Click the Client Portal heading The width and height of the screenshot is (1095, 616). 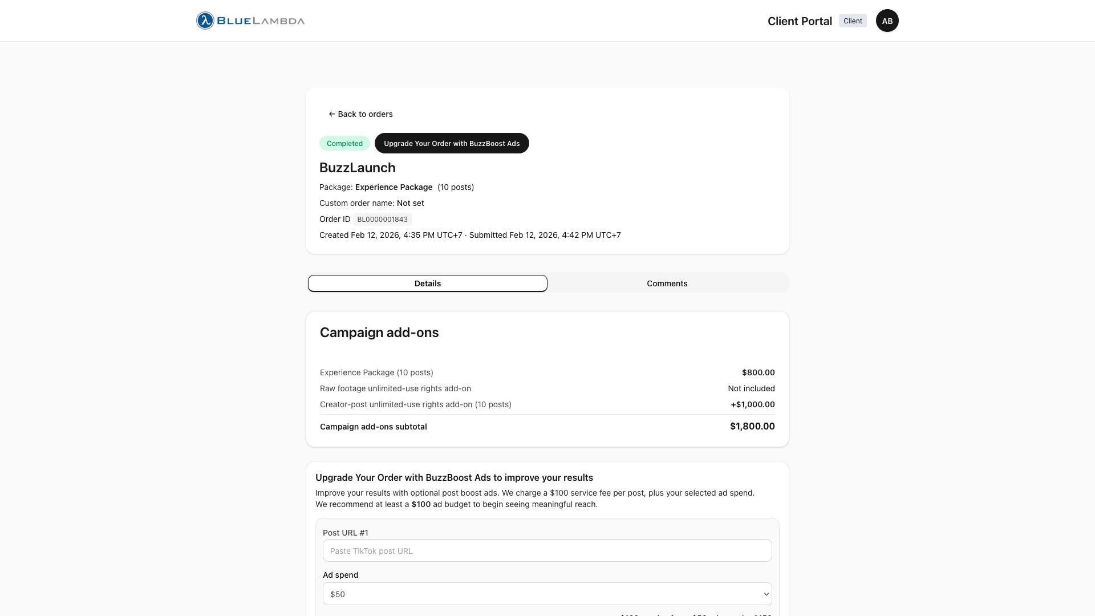(799, 21)
